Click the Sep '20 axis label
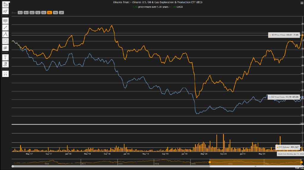Image resolution: width=304 pixels, height=170 pixels. [x=223, y=154]
